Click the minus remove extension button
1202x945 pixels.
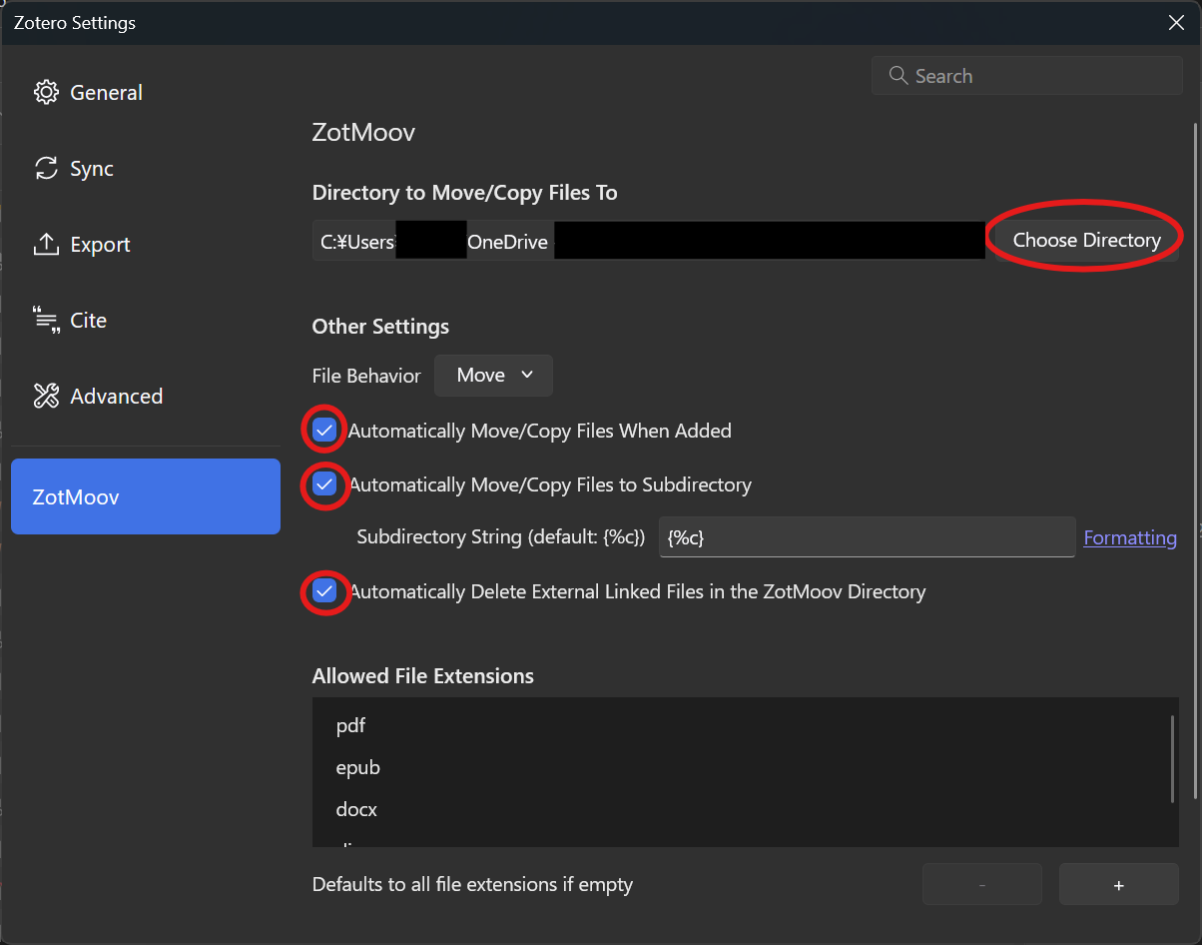982,885
